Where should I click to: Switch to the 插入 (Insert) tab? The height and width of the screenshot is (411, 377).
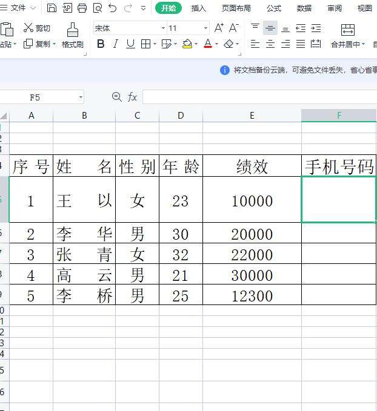pyautogui.click(x=198, y=8)
